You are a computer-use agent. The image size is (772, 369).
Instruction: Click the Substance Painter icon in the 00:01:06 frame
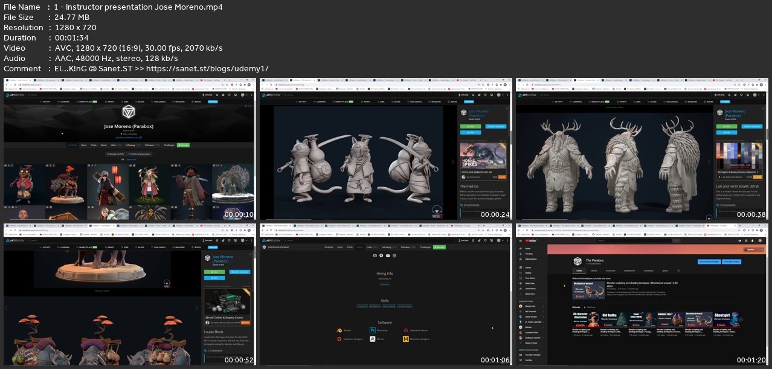click(x=406, y=330)
